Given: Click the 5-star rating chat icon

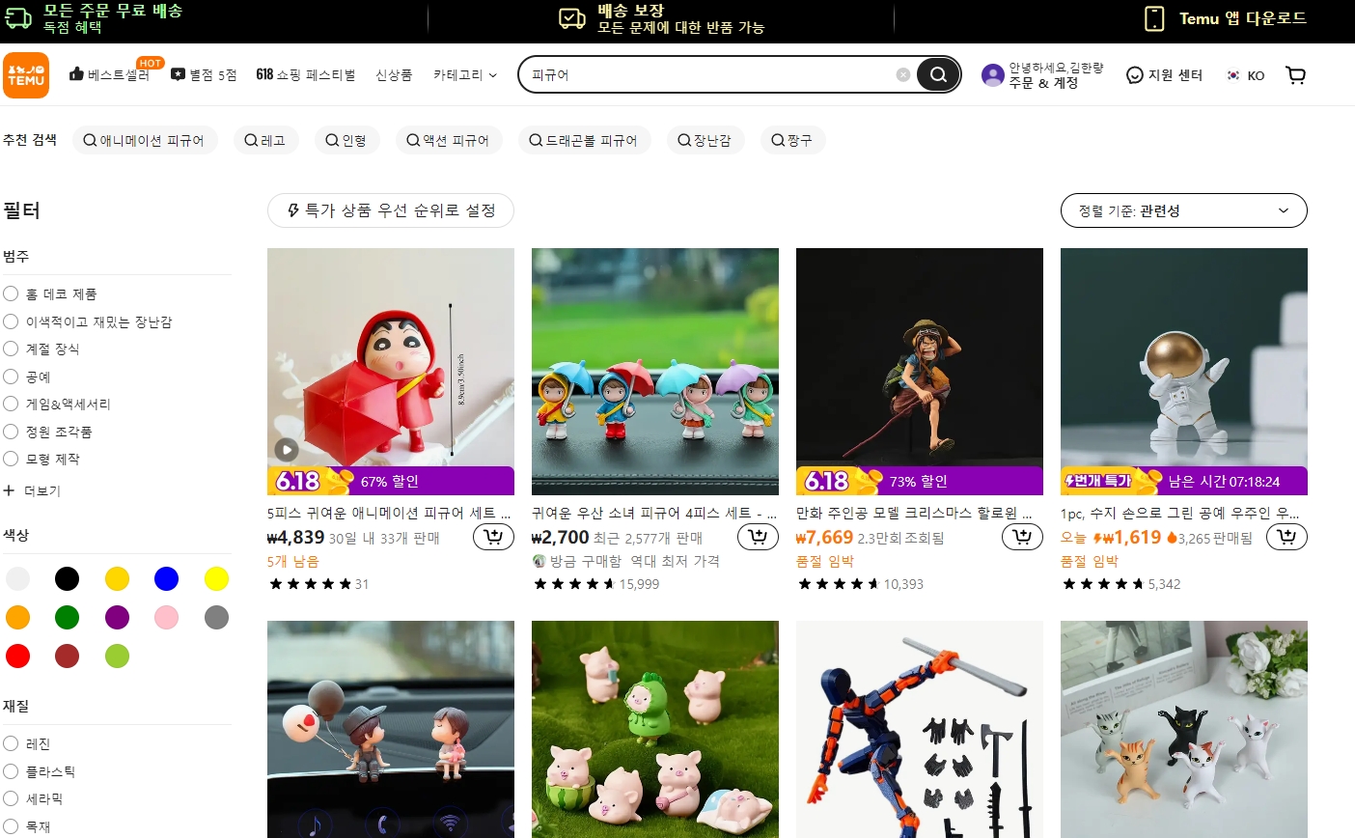Looking at the screenshot, I should click(x=178, y=74).
